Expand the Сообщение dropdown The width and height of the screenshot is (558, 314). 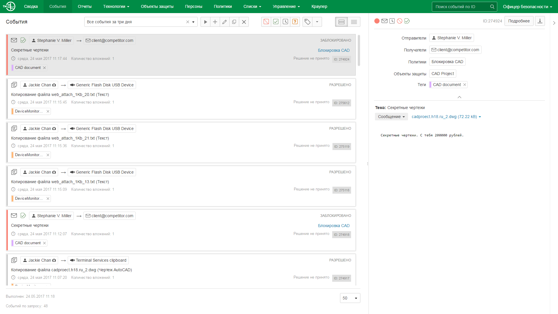click(x=391, y=117)
